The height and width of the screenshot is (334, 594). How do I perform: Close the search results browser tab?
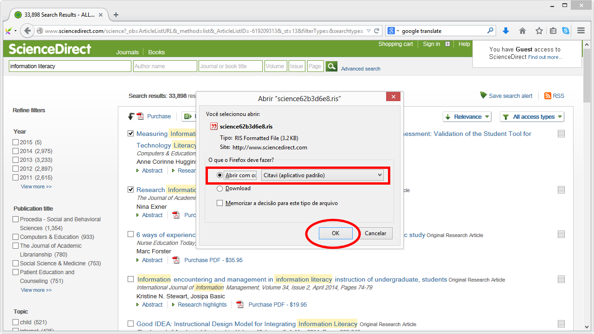click(101, 15)
